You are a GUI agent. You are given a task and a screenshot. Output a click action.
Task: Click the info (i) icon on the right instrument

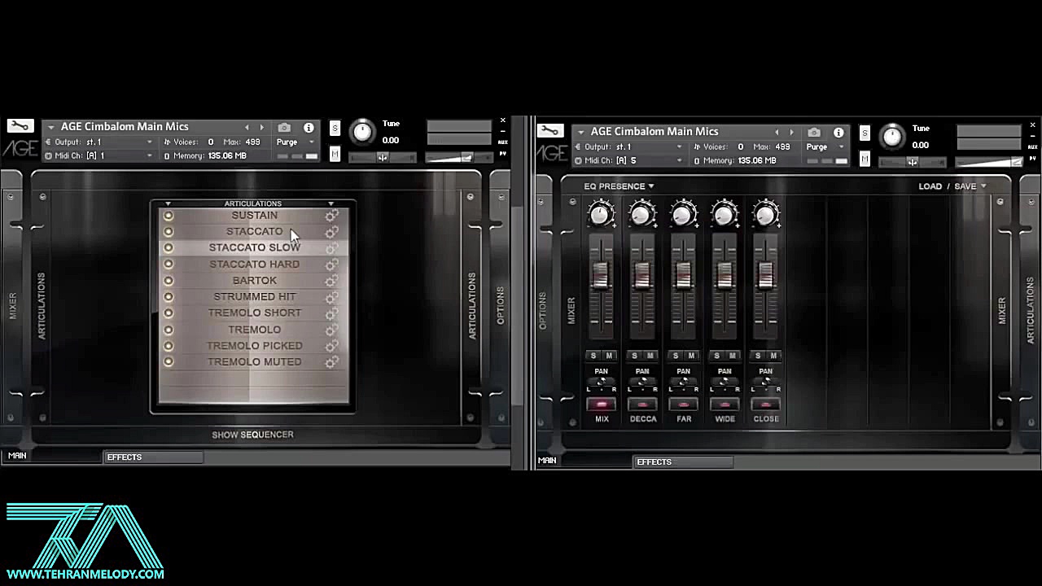(x=838, y=132)
